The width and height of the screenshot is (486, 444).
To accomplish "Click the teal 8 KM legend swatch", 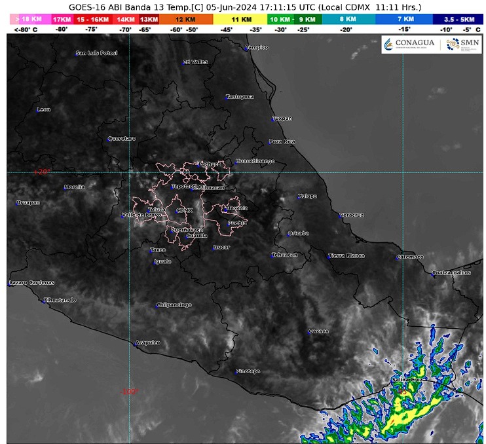I will click(347, 20).
